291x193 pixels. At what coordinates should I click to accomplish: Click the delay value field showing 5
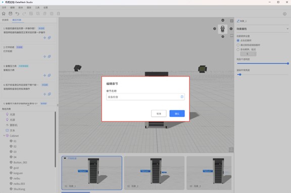(x=249, y=54)
